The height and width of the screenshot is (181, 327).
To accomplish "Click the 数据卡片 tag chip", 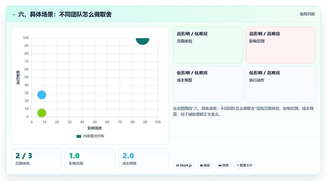I will pos(244,165).
